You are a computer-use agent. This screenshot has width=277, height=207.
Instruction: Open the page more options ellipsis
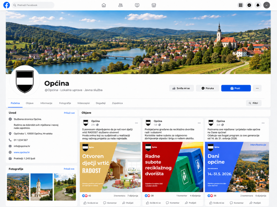[x=257, y=88]
